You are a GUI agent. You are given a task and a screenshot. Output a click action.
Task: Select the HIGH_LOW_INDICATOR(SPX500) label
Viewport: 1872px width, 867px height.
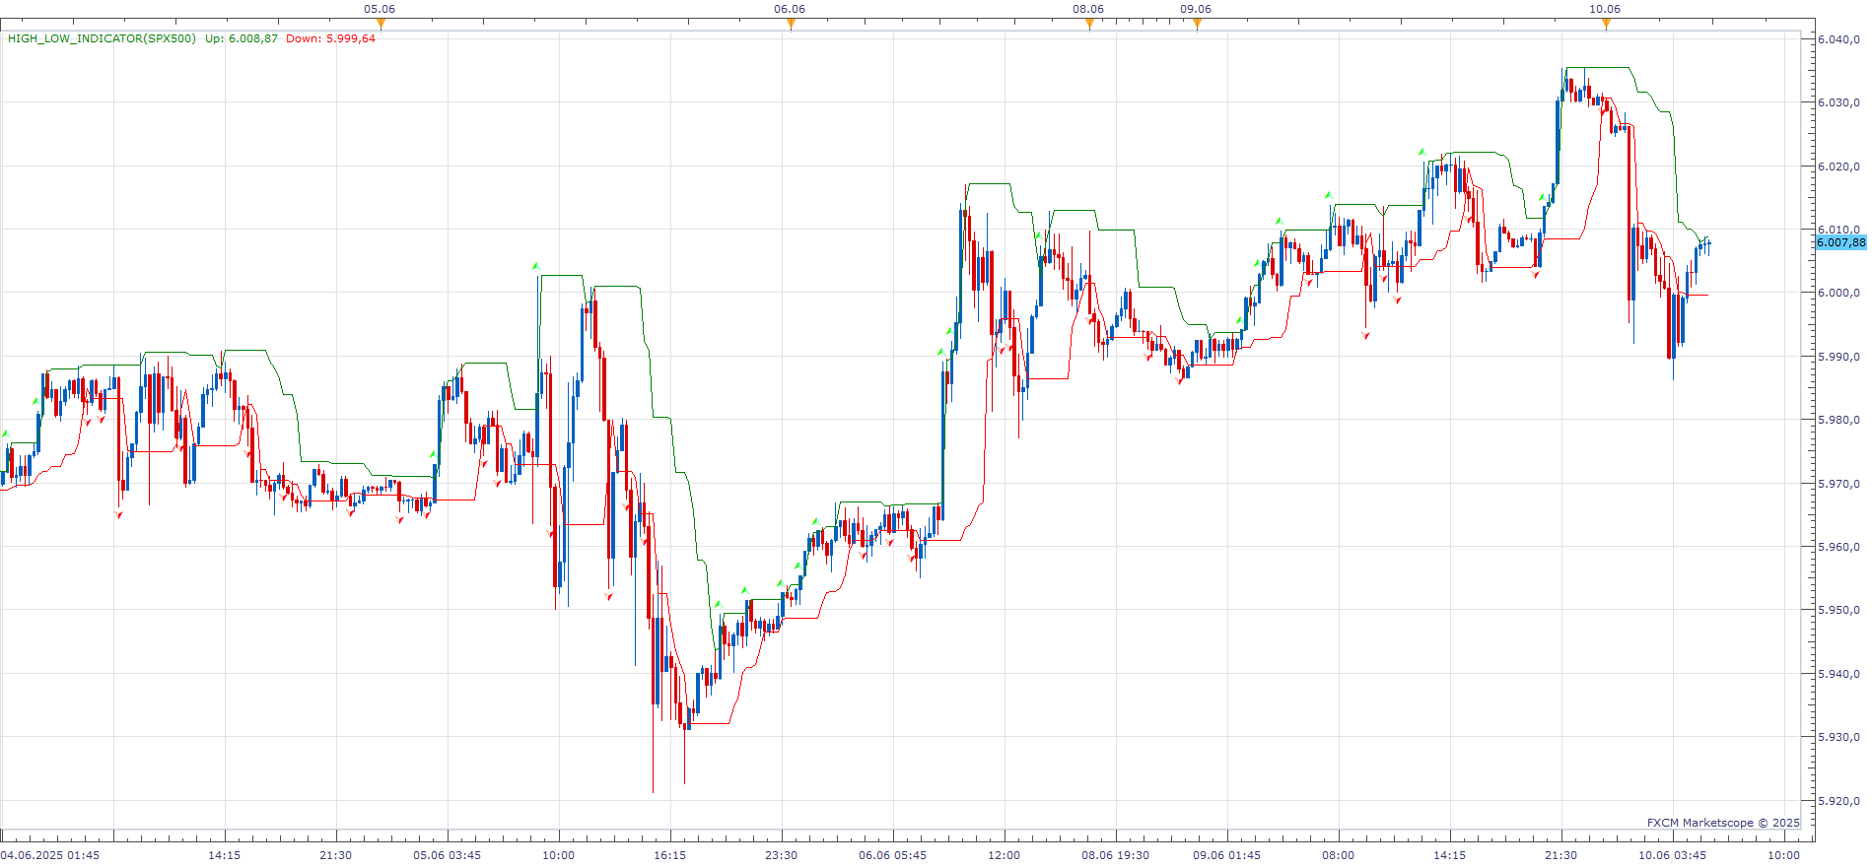(102, 38)
